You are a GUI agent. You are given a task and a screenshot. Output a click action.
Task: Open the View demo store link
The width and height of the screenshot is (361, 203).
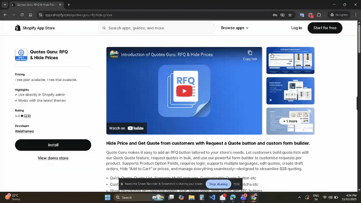click(x=53, y=158)
